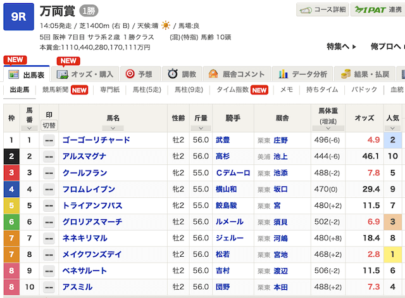Click the red frame number 3 cell
Screen dimensions: 405x298
coord(11,172)
